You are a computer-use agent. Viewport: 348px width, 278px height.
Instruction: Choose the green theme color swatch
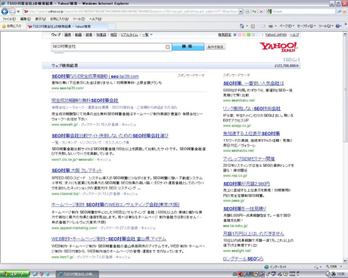click(249, 35)
